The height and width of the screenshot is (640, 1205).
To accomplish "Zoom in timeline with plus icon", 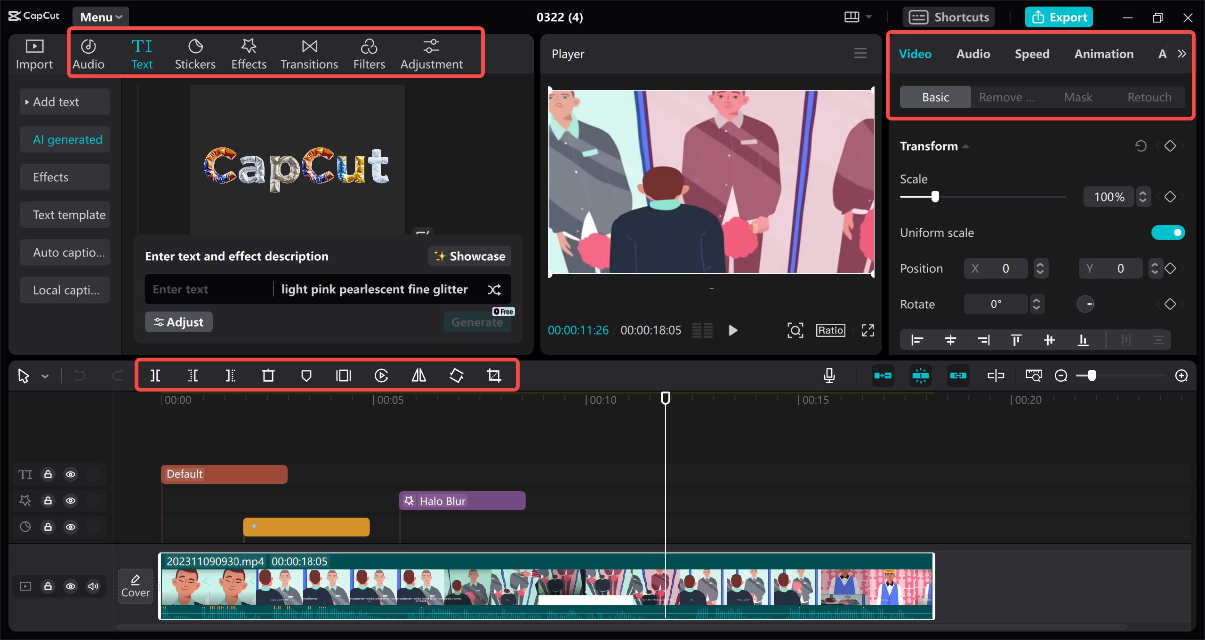I will tap(1181, 376).
